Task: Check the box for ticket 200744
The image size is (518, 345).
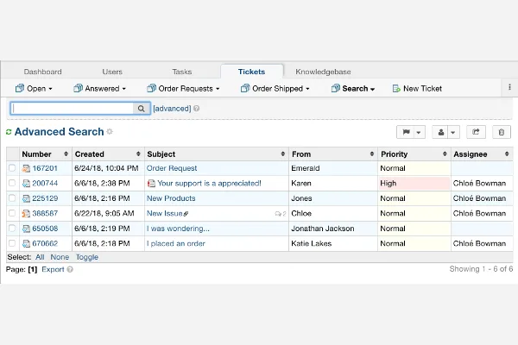Action: pyautogui.click(x=12, y=183)
